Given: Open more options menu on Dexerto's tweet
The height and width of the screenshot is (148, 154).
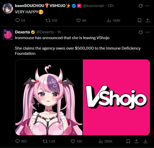Looking at the screenshot, I should coord(148,32).
